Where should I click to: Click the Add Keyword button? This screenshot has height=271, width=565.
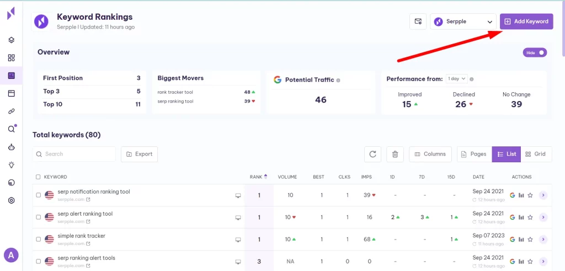point(526,22)
